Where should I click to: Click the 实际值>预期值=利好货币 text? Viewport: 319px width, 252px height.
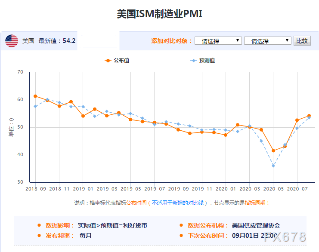point(112,225)
